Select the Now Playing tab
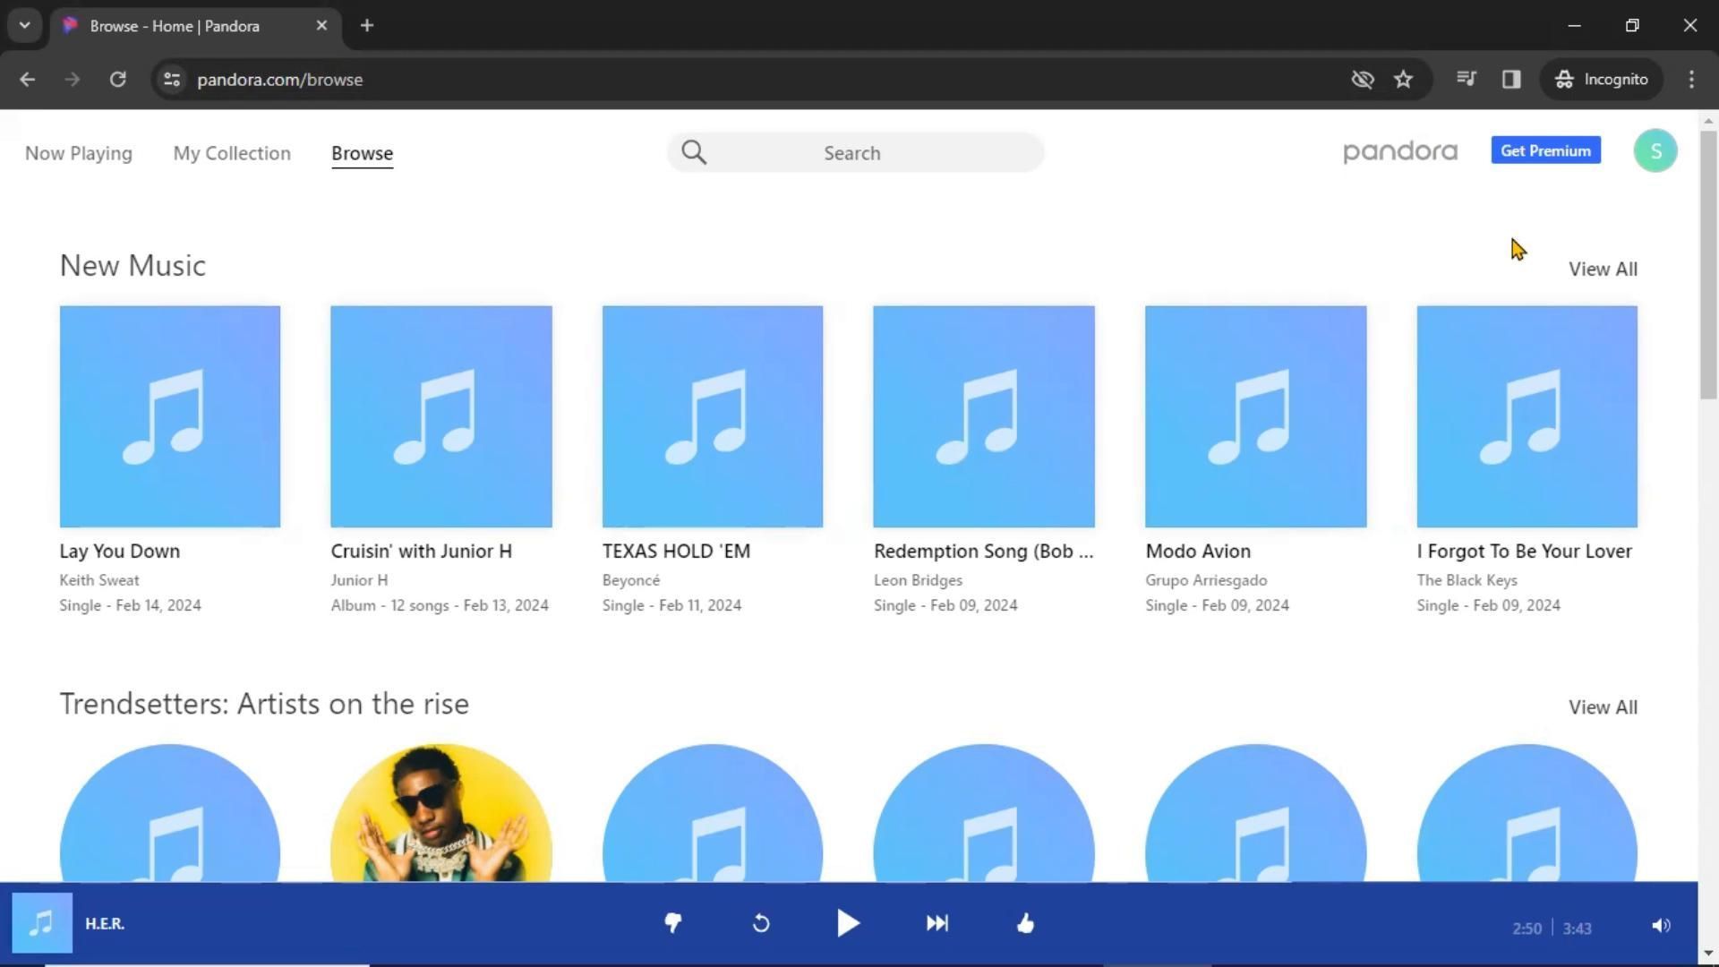1719x967 pixels. click(x=78, y=153)
